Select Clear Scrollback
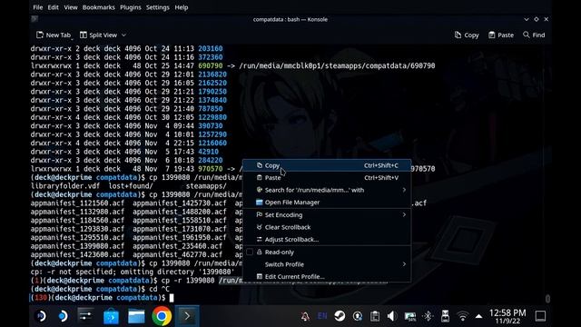This screenshot has height=327, width=581. tap(327, 227)
